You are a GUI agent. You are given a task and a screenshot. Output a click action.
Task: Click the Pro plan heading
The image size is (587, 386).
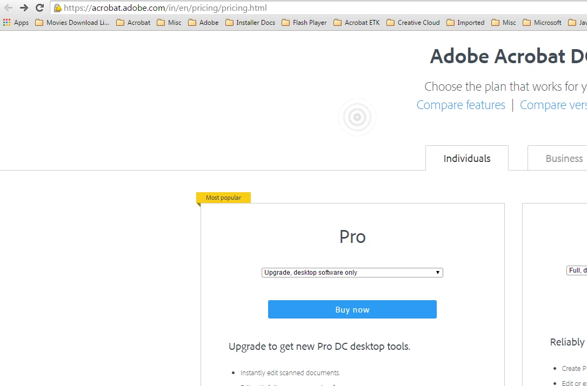352,236
